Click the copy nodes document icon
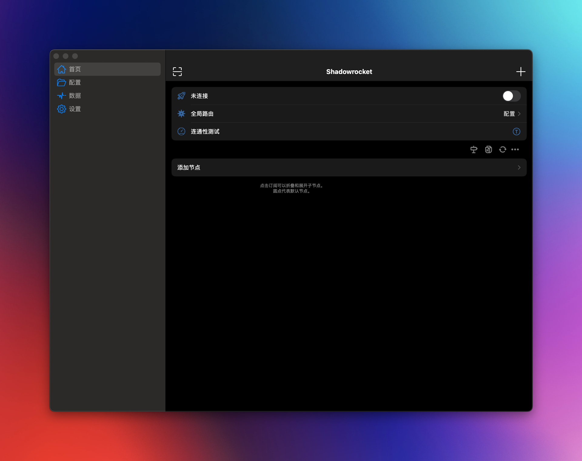 (488, 149)
